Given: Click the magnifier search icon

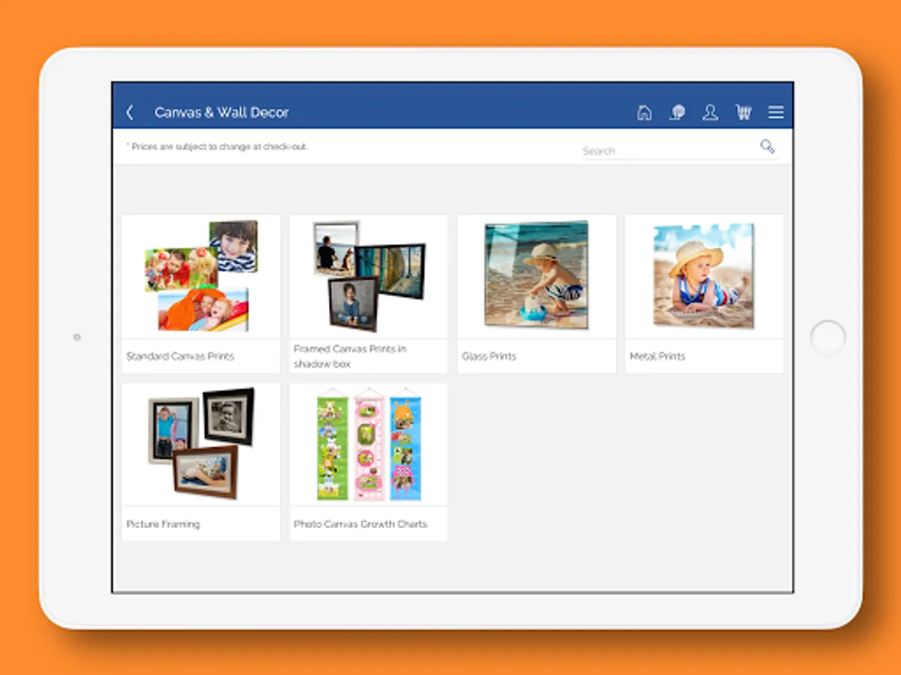Looking at the screenshot, I should point(767,146).
